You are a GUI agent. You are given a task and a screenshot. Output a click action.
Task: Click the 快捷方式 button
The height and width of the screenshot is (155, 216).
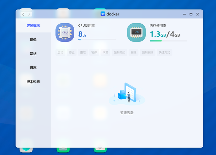click(x=164, y=53)
